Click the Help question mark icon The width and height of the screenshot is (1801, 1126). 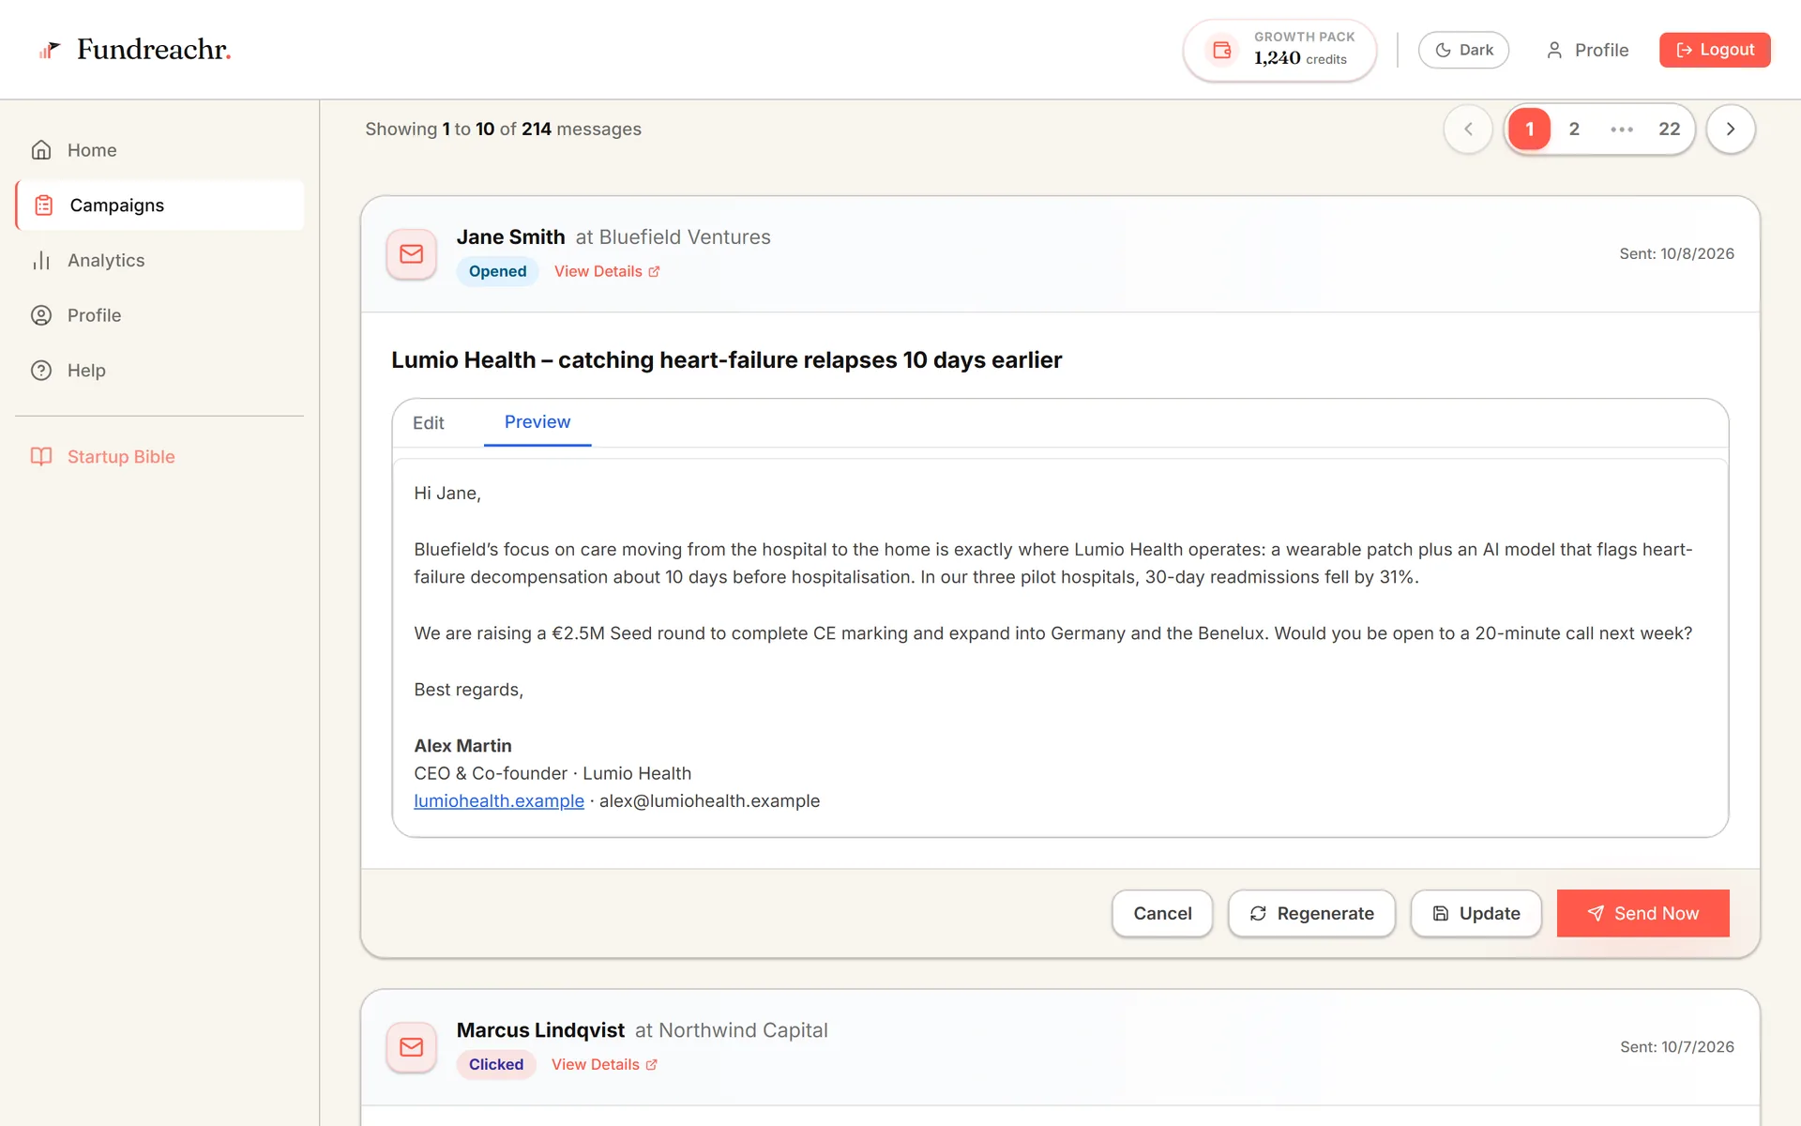click(41, 371)
